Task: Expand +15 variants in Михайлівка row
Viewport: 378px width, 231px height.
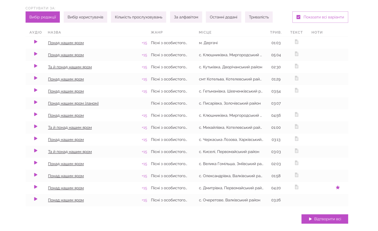Action: coord(144,128)
